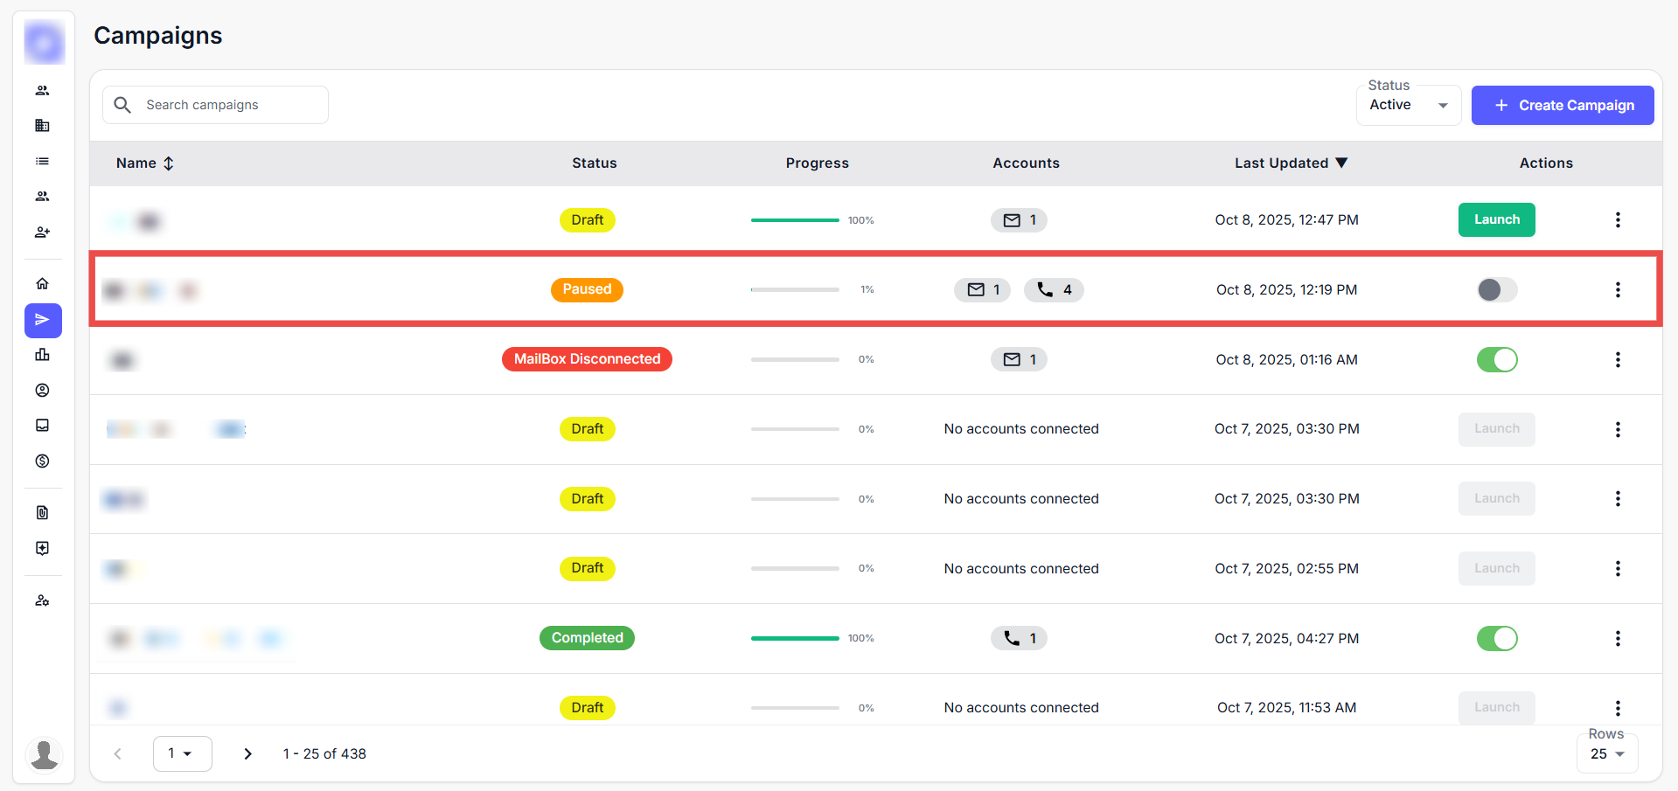
Task: Open the home icon in sidebar
Action: point(42,284)
